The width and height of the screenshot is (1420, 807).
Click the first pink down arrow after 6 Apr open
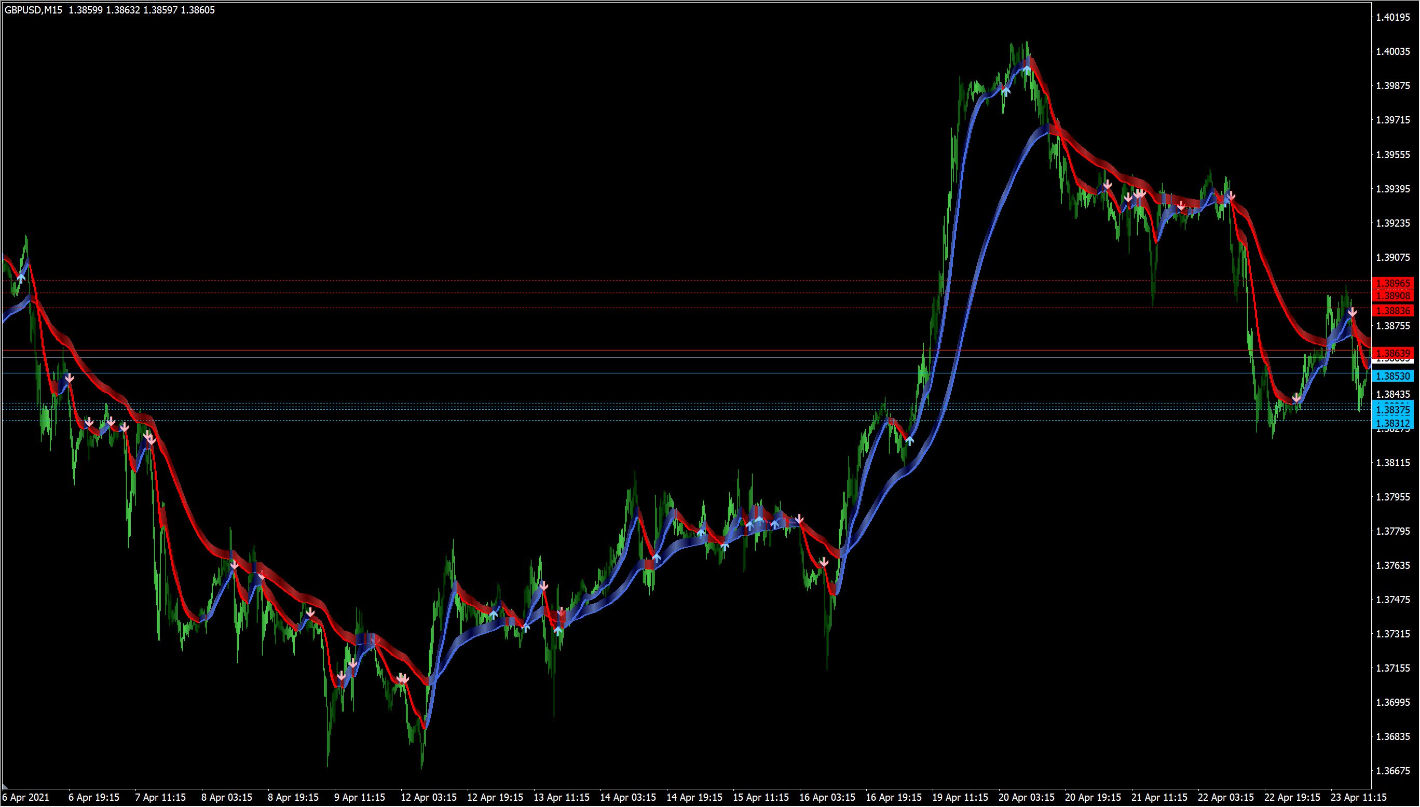(x=70, y=378)
